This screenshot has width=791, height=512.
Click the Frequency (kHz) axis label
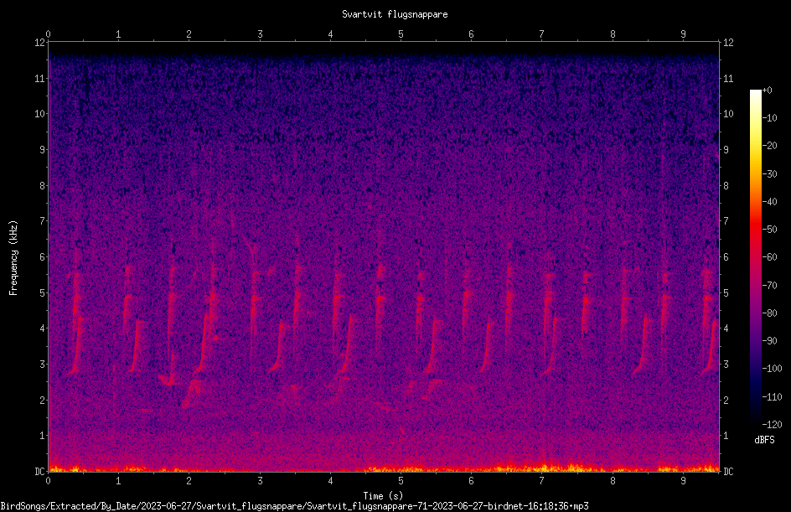coord(13,258)
